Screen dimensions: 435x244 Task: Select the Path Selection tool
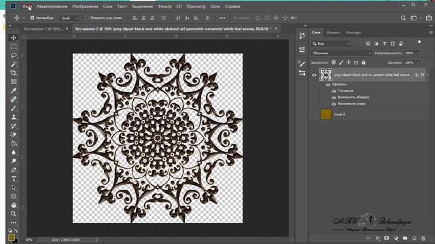(14, 188)
